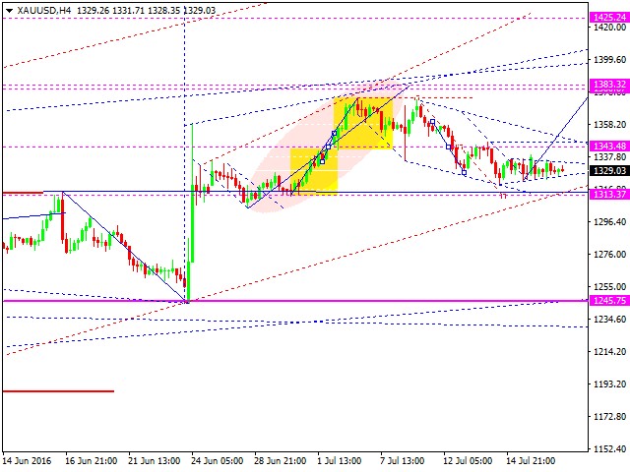Click the 28 Jun 21:00 time label
This screenshot has height=472, width=630.
(280, 461)
